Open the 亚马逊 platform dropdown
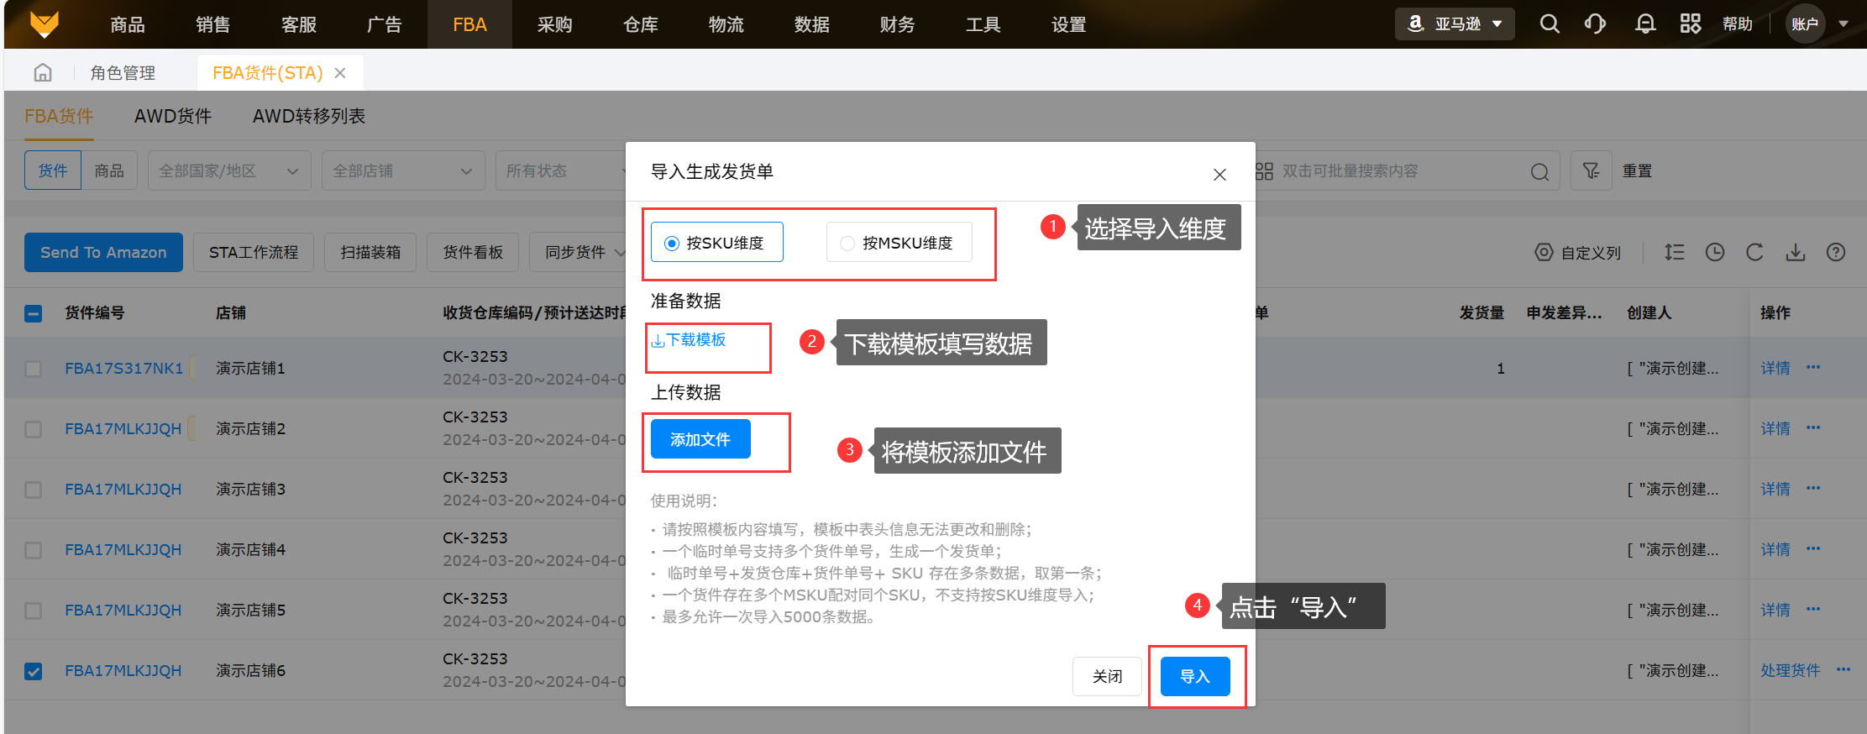 click(1455, 24)
